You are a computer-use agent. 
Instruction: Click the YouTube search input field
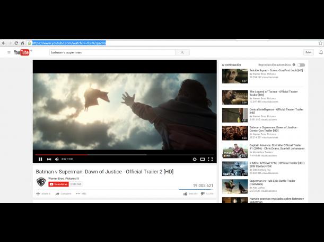point(111,52)
